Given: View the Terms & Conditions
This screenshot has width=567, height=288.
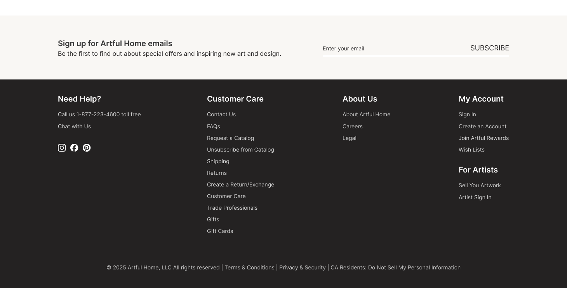Looking at the screenshot, I should (249, 267).
